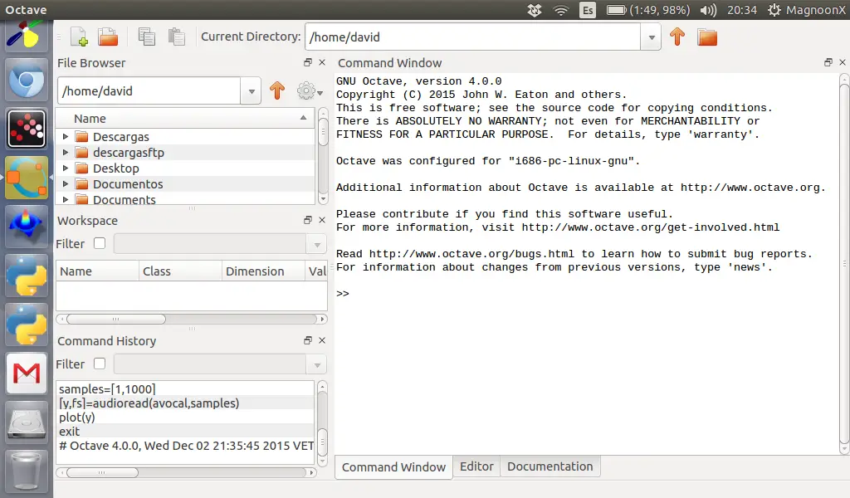Open Chromium browser from the launcher
The width and height of the screenshot is (850, 498).
(x=26, y=81)
